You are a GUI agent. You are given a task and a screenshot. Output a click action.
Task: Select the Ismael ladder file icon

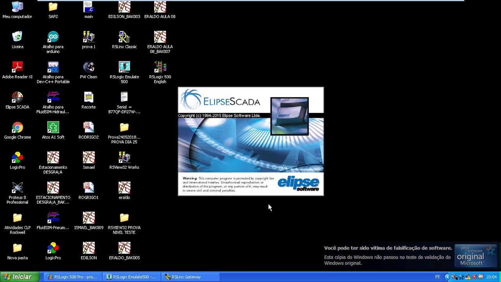tap(89, 161)
